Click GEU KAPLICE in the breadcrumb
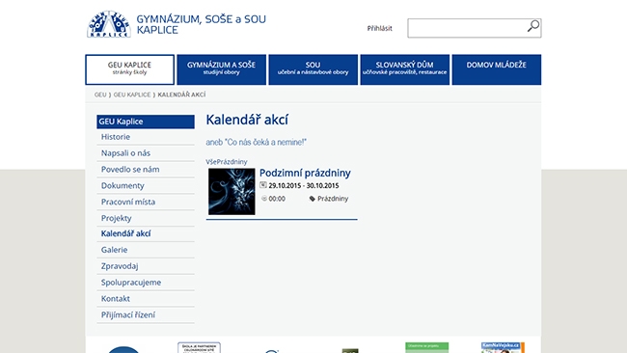This screenshot has width=627, height=353. pyautogui.click(x=132, y=95)
